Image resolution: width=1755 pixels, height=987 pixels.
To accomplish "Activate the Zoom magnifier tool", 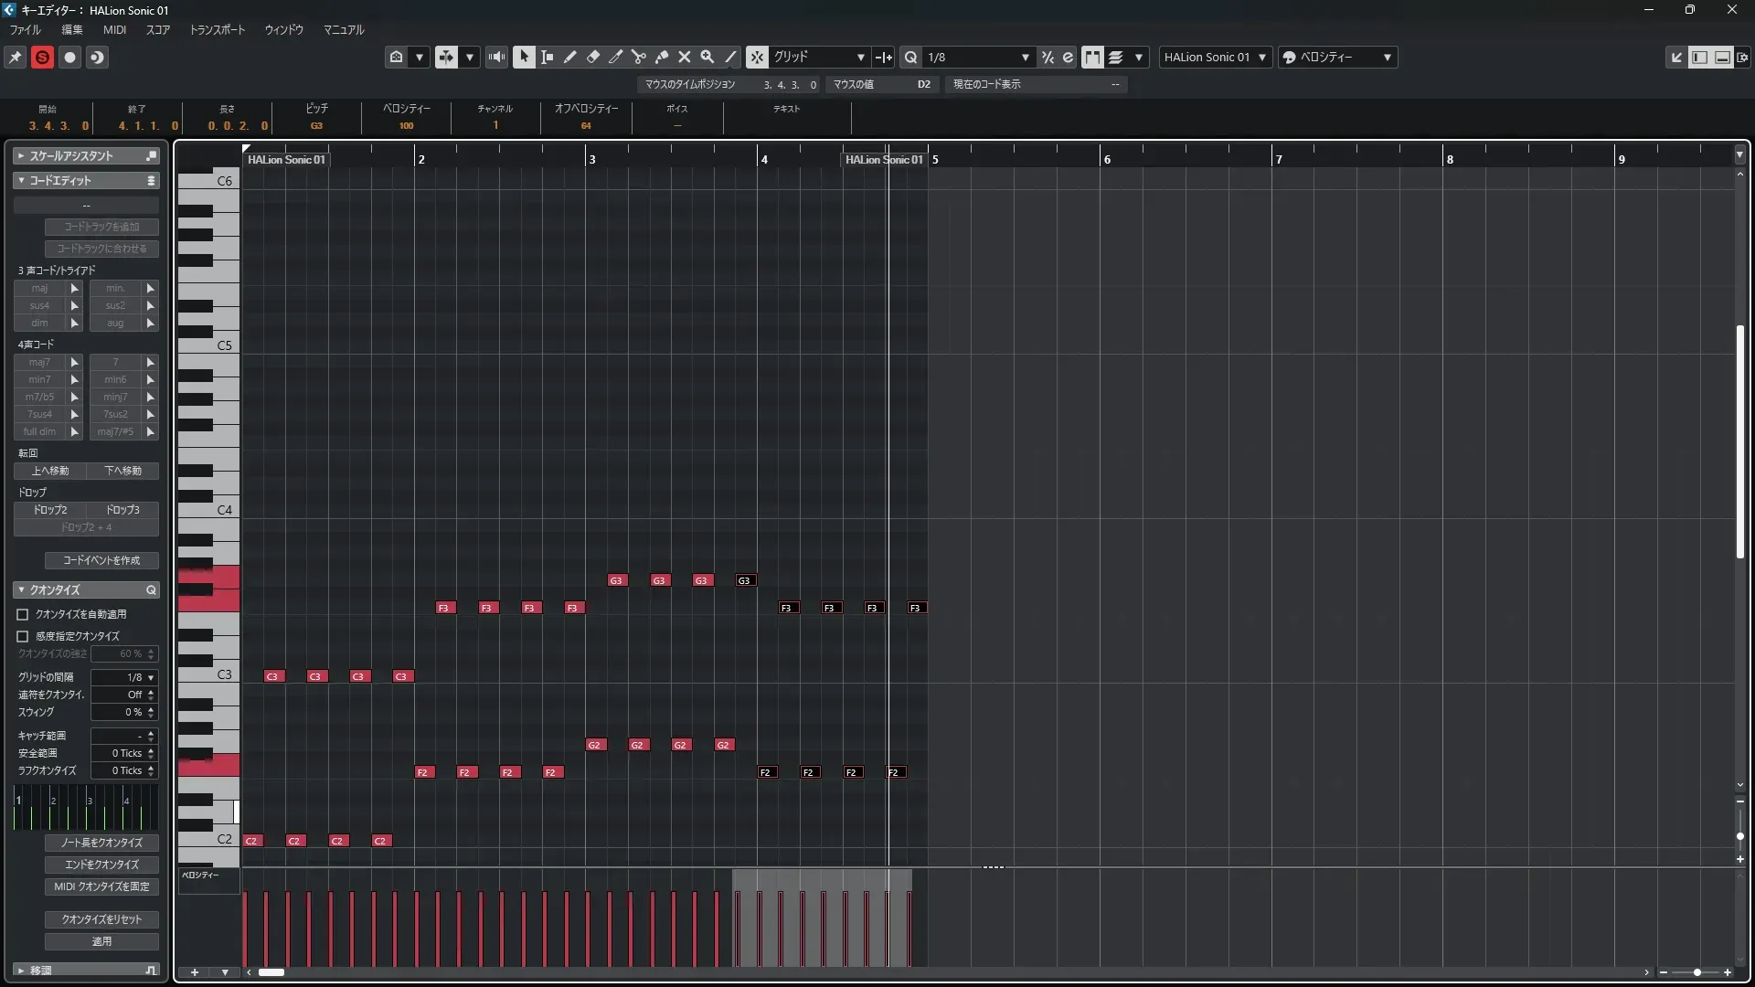I will [707, 57].
